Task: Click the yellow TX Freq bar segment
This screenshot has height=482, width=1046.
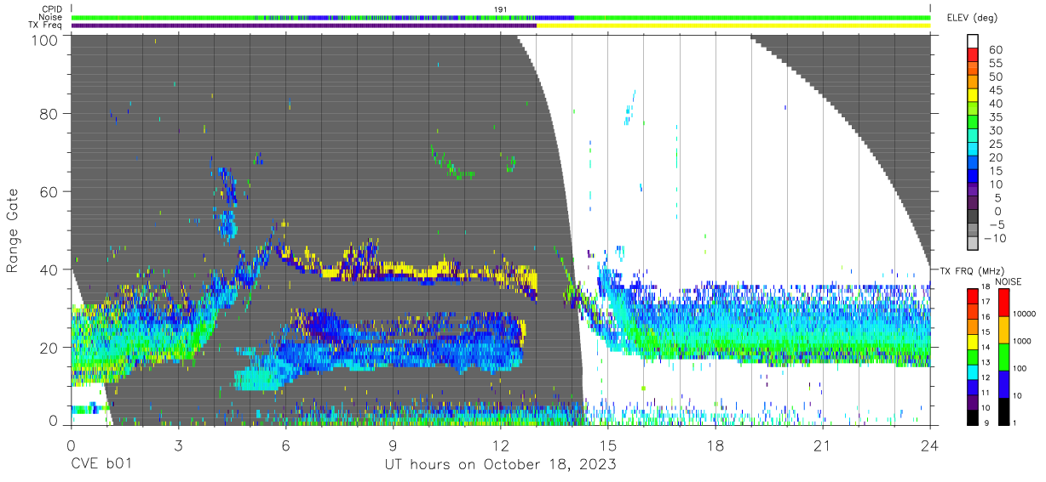Action: 733,26
